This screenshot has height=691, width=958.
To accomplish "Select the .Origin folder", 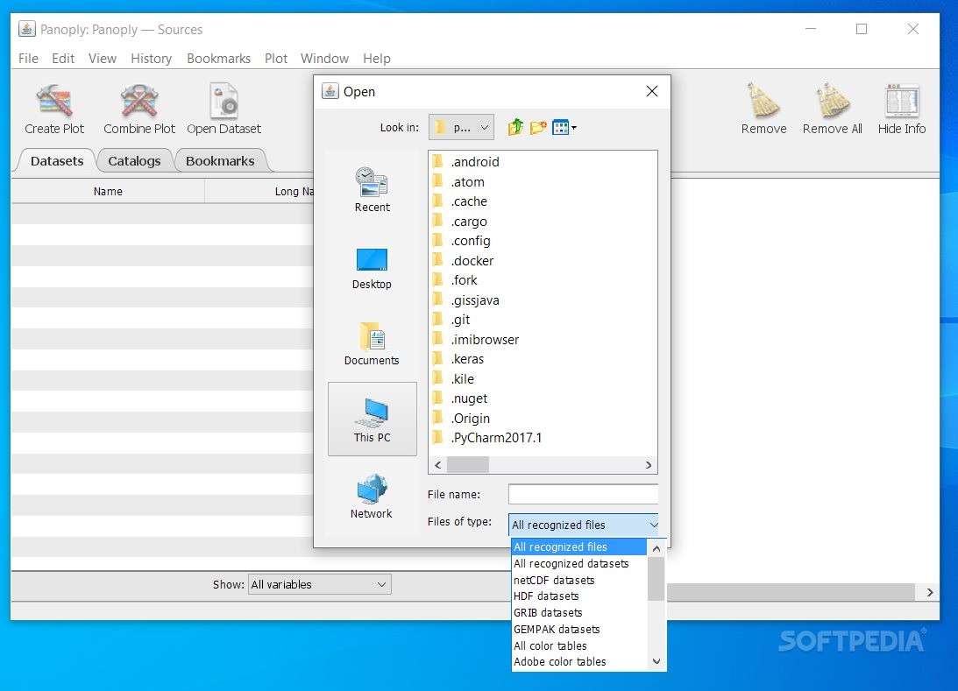I will [x=461, y=418].
